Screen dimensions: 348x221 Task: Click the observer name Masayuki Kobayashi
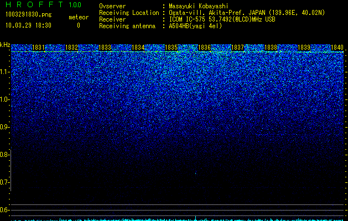[199, 6]
